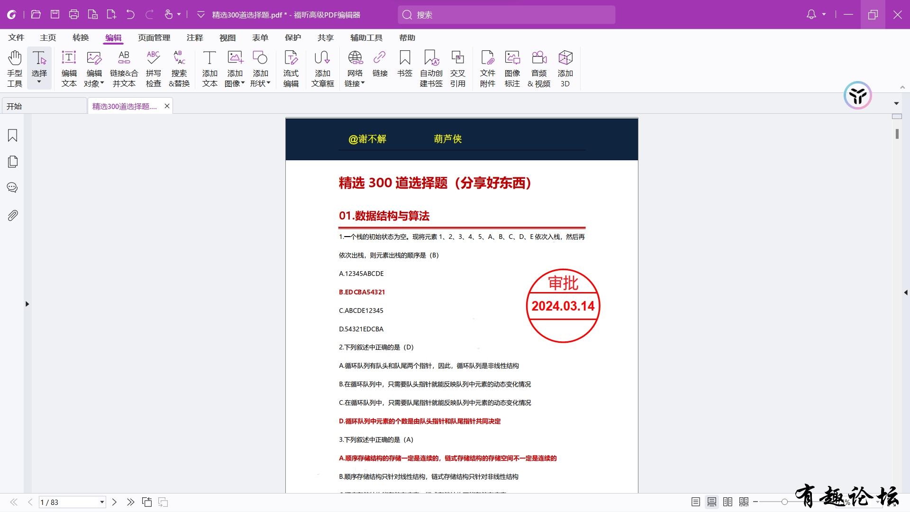Viewport: 910px width, 512px height.
Task: Click the Open file folder icon
Action: pos(36,15)
